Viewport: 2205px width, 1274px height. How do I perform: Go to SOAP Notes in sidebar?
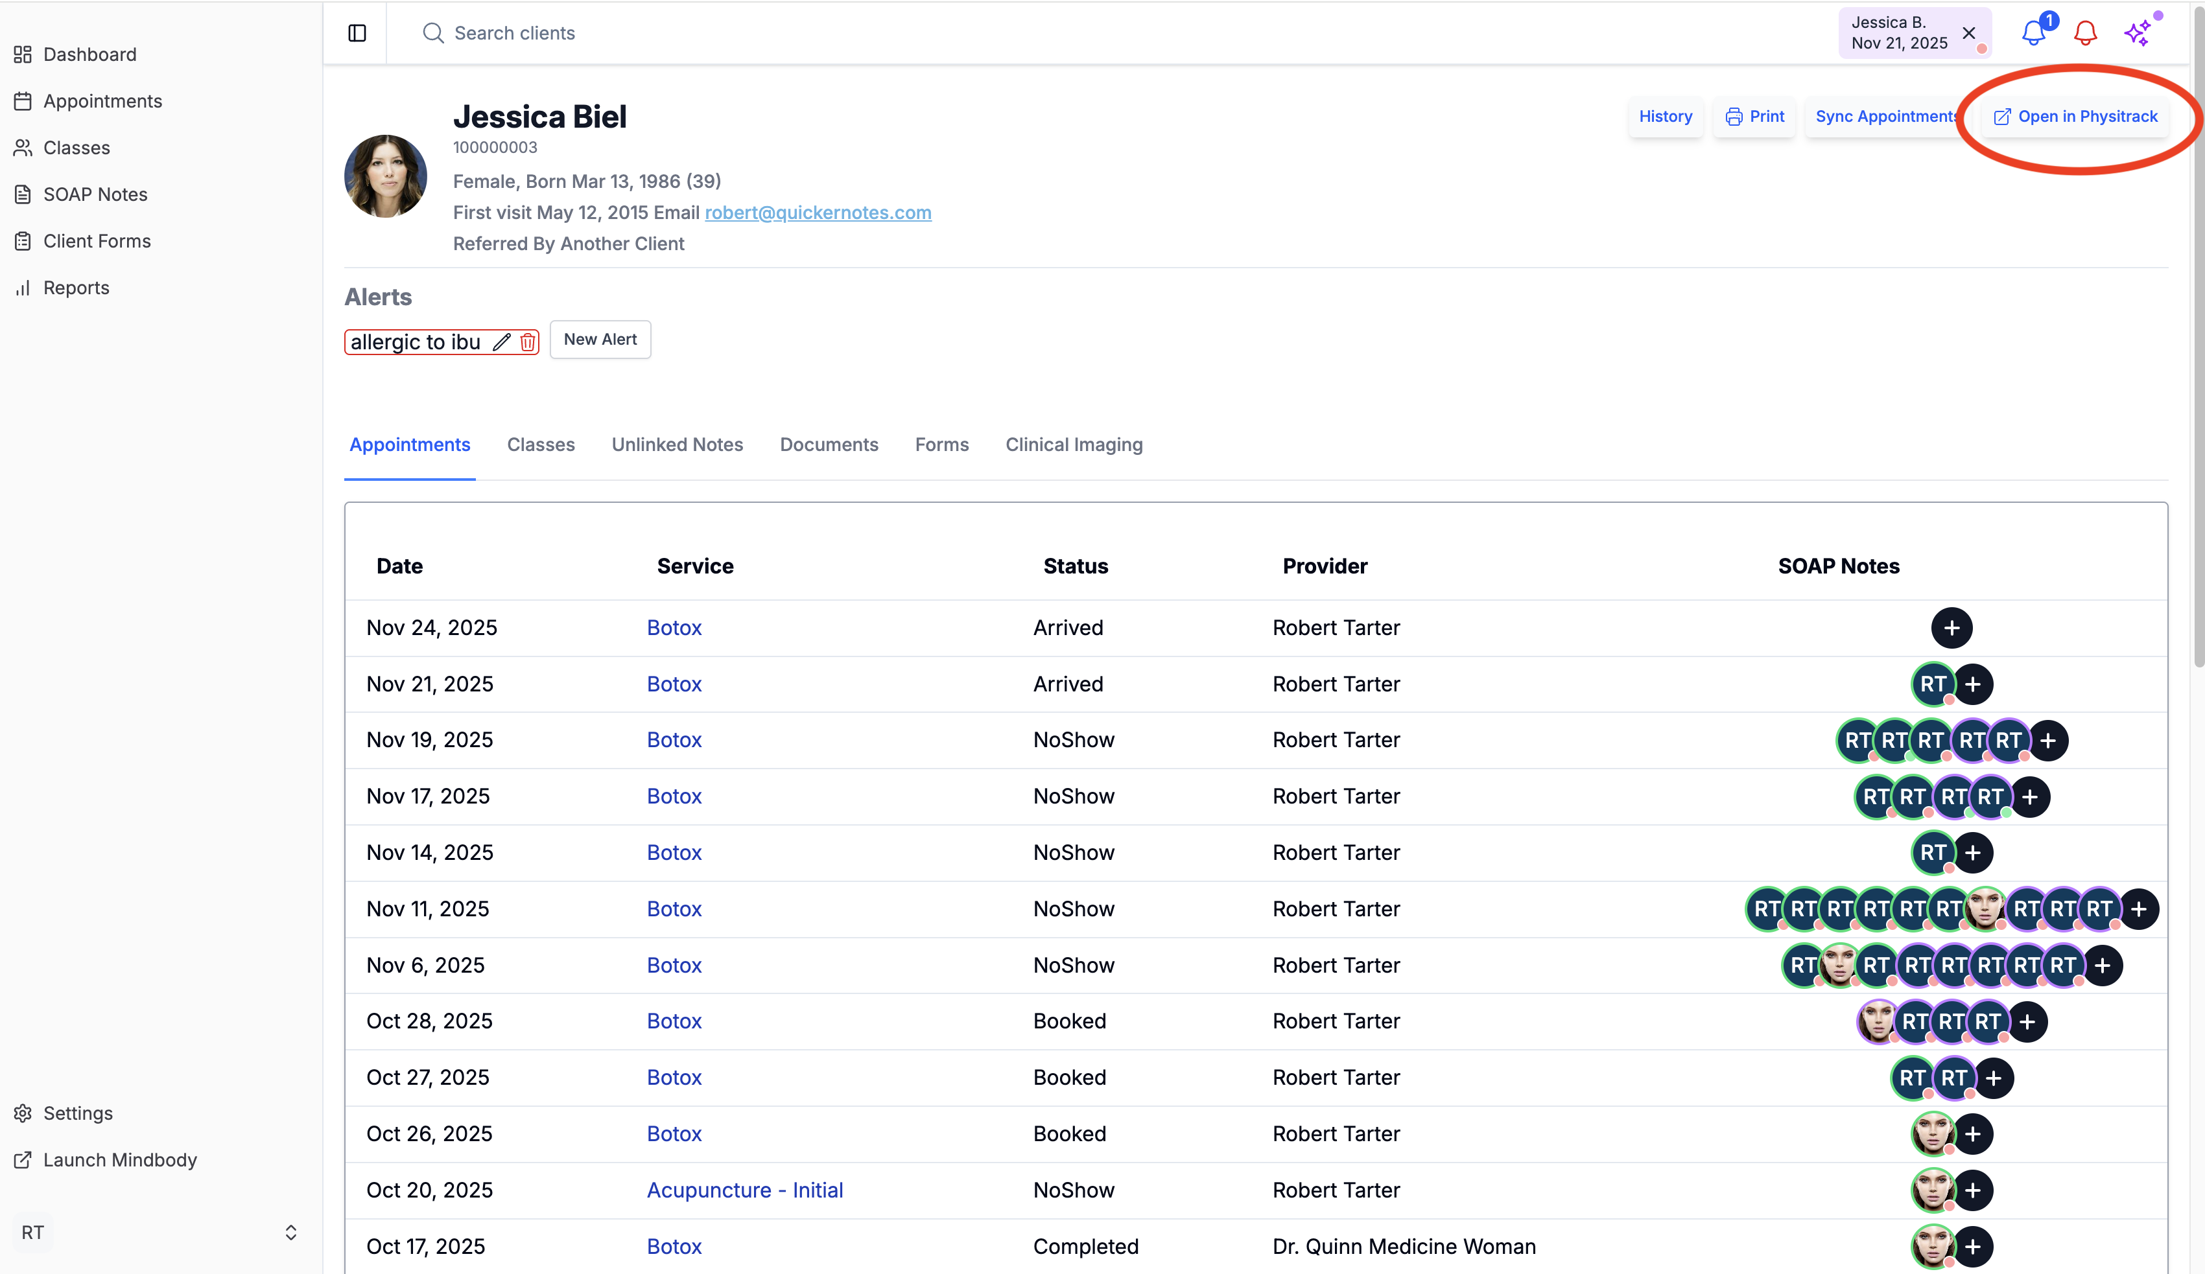tap(95, 194)
